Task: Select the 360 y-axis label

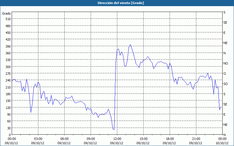Action: coord(8,53)
